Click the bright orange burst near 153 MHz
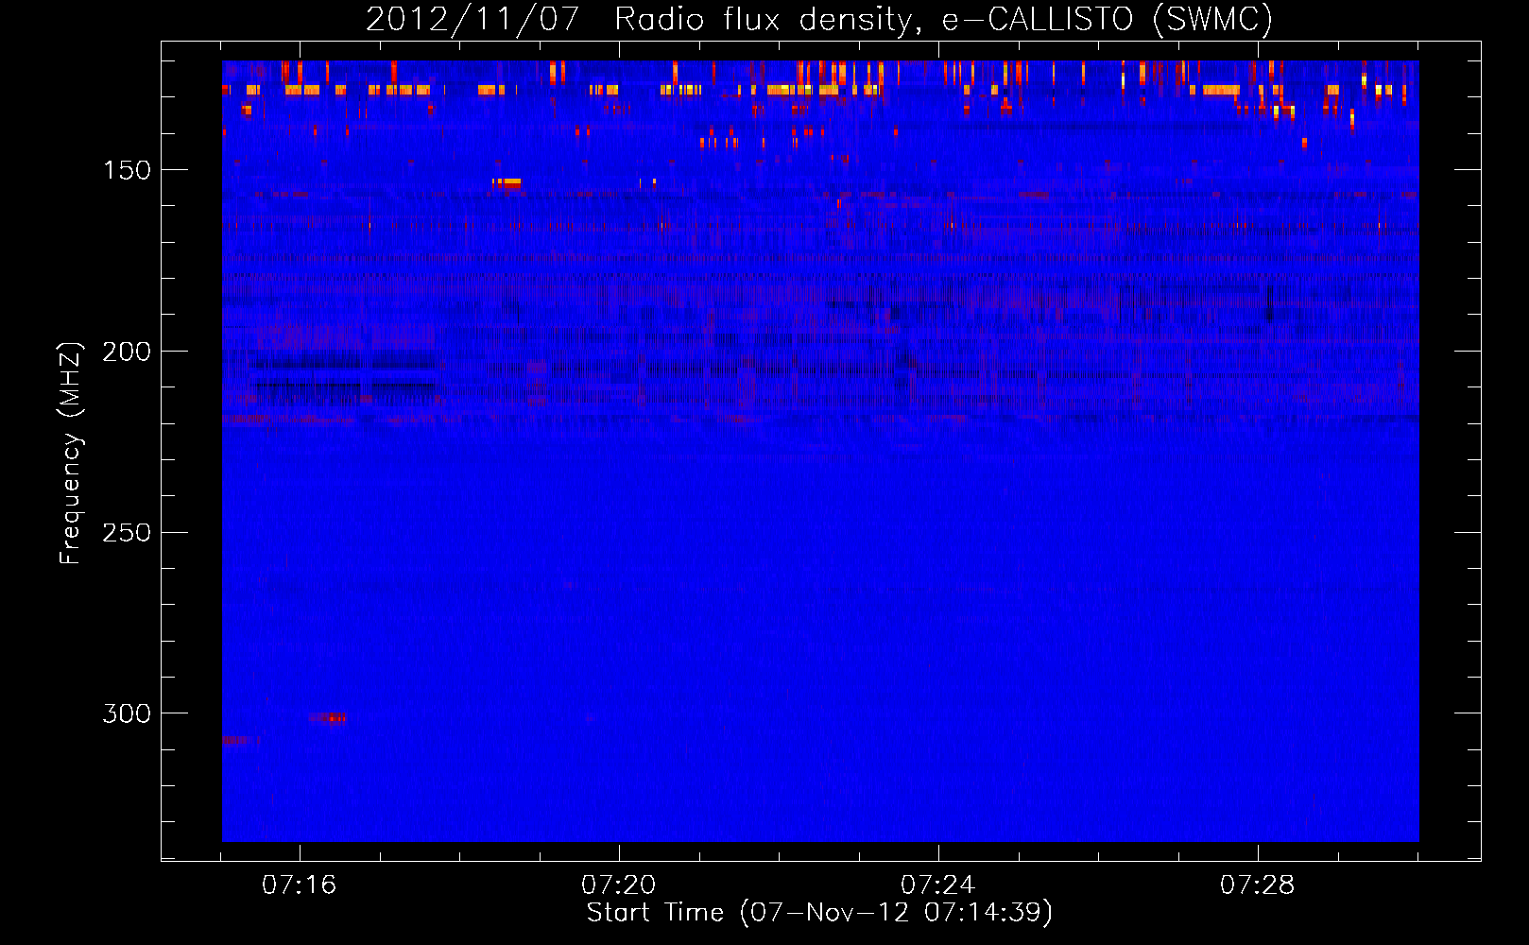Screen dimensions: 1529x945 pos(507,182)
